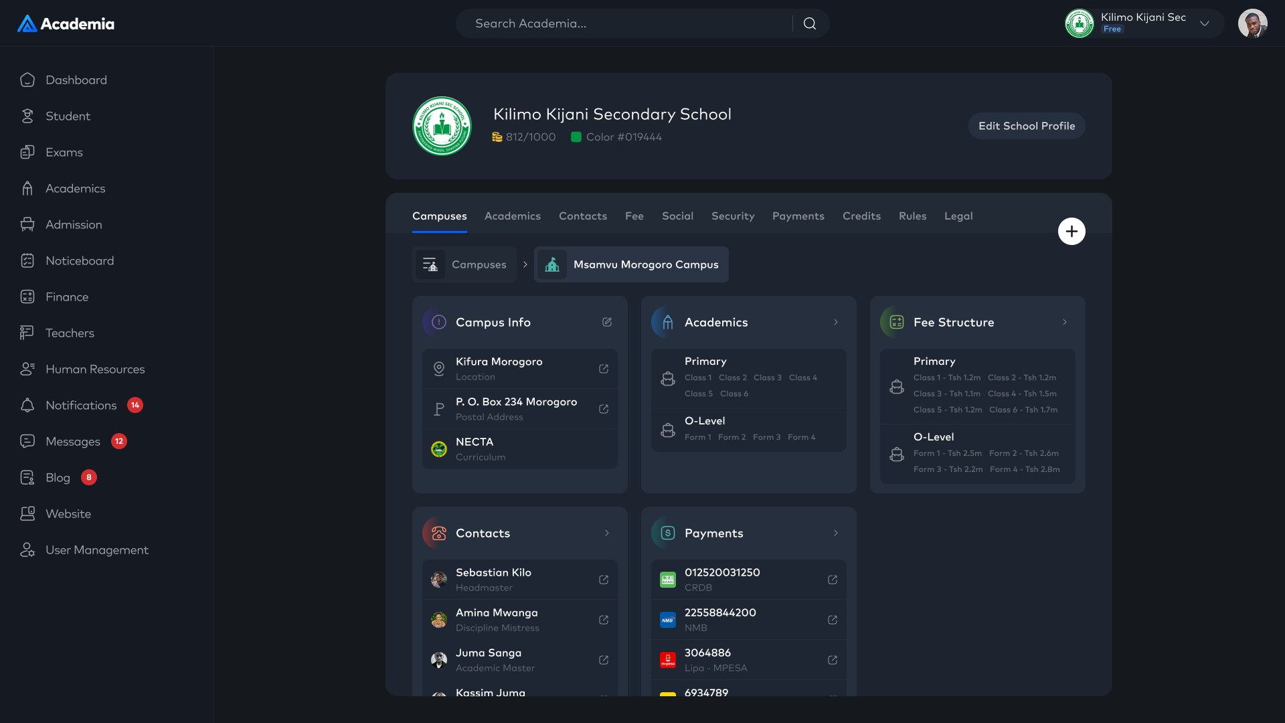Click the Finance sidebar icon
Viewport: 1285px width, 723px height.
point(27,297)
